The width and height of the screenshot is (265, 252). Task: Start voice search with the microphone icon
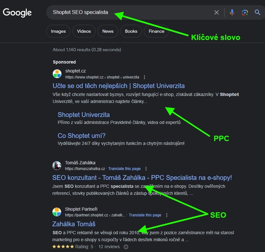(232, 12)
